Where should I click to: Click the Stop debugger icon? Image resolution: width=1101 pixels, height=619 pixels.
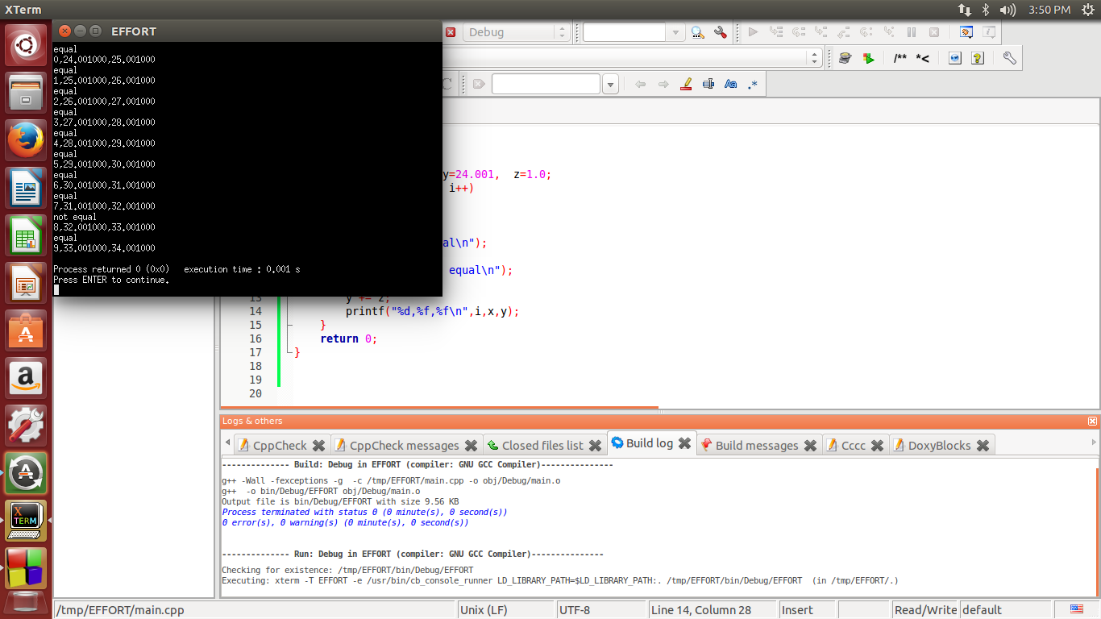(934, 32)
